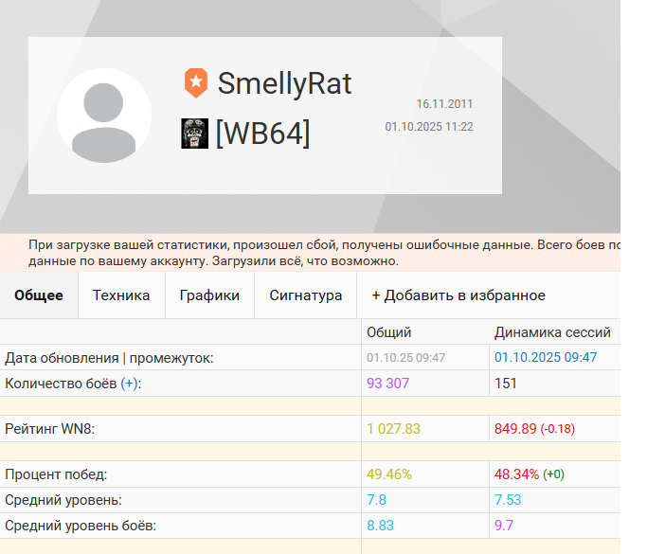Switch to the Техника tab
The width and height of the screenshot is (647, 554).
click(x=121, y=295)
